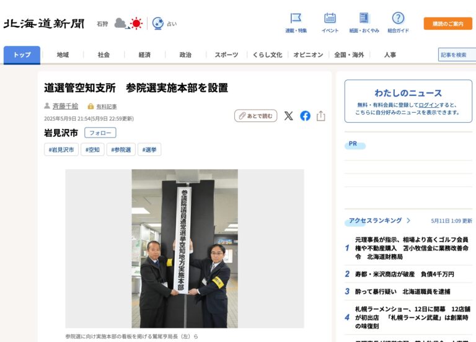Share article on X (Twitter)
The height and width of the screenshot is (342, 476).
click(x=288, y=116)
